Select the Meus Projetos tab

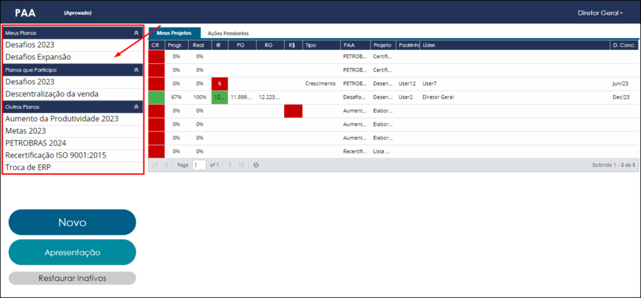click(x=174, y=33)
